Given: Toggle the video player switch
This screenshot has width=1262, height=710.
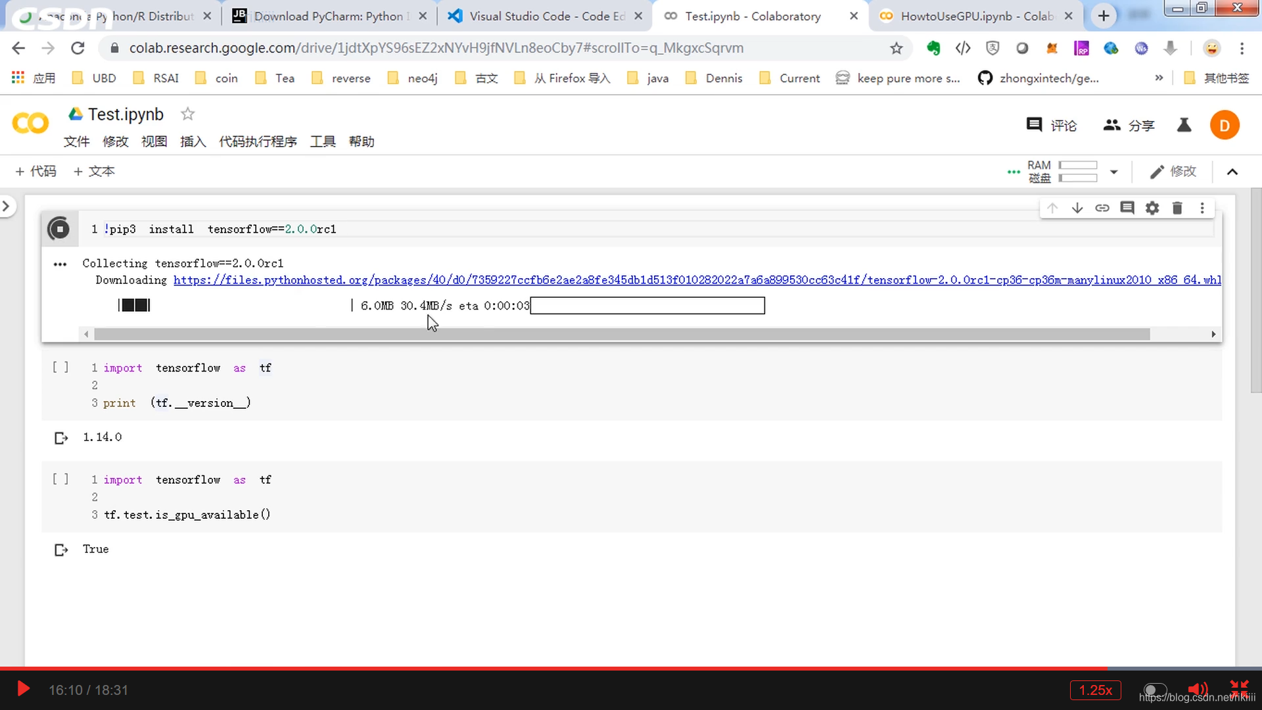Looking at the screenshot, I should click(1155, 690).
